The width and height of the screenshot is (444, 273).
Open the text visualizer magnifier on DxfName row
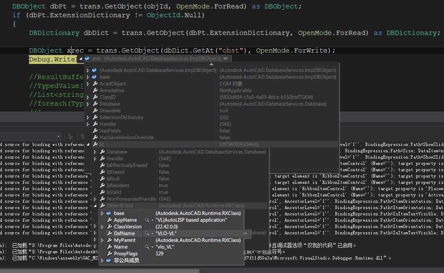146,233
